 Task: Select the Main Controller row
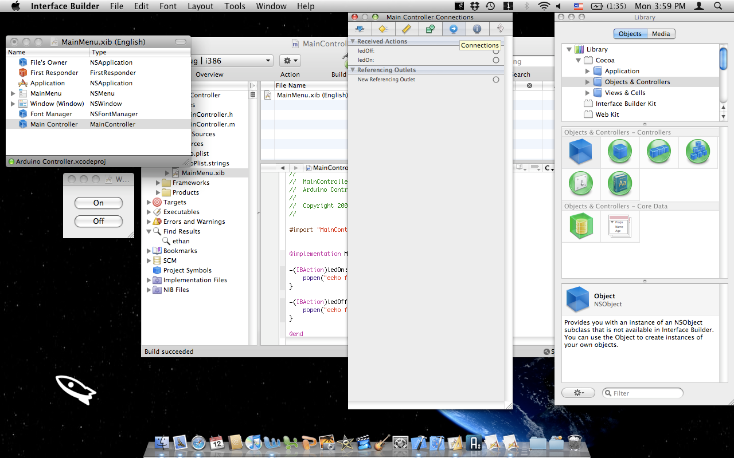pyautogui.click(x=98, y=124)
